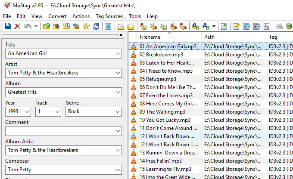Click the Tag to Tag convert icon
Screen dimensions: 293x179
[x=183, y=26]
